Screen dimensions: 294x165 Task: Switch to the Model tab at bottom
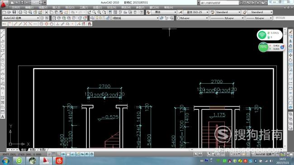[24, 150]
